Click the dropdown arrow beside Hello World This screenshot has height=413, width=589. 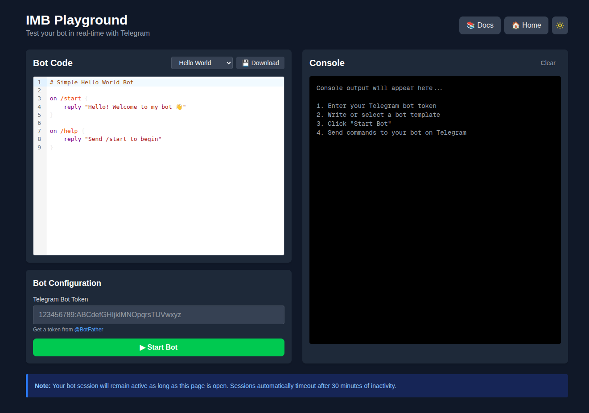(228, 63)
